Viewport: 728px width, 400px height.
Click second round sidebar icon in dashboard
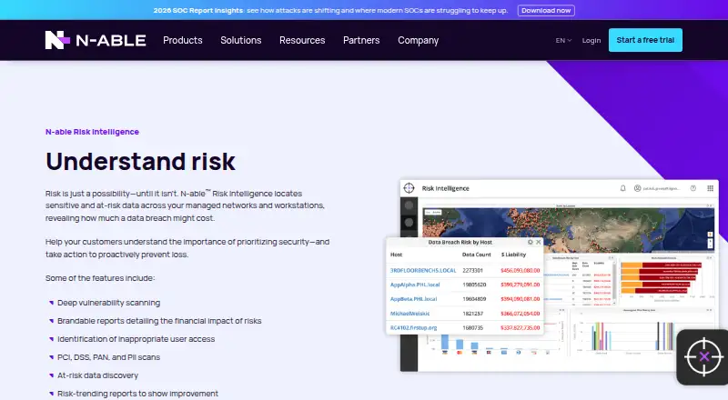pyautogui.click(x=409, y=223)
